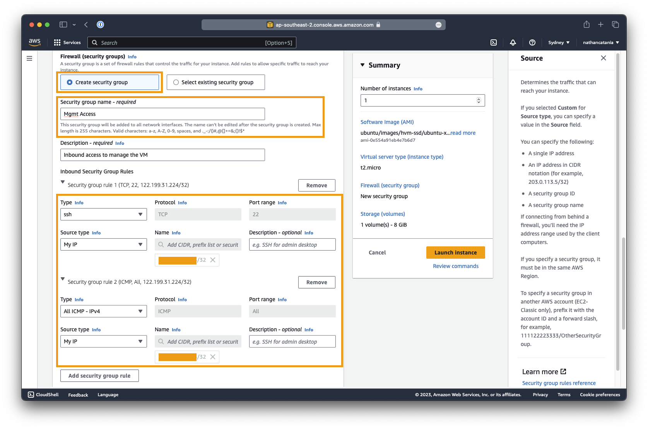This screenshot has height=429, width=648.
Task: Click Add security group rule button
Action: (99, 376)
